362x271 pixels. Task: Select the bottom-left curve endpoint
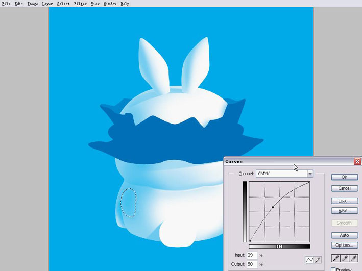250,241
